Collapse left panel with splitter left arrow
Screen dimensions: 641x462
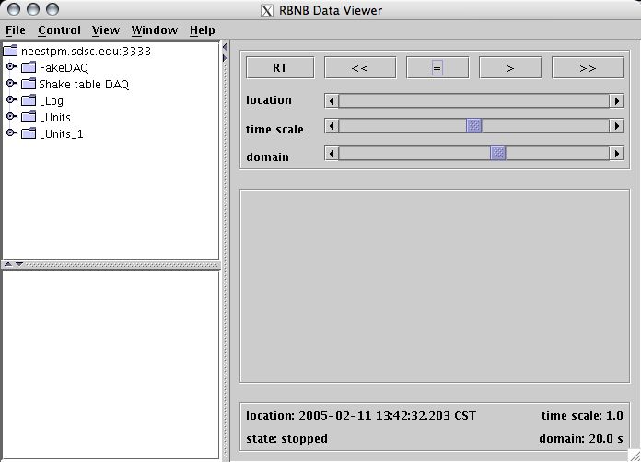click(x=225, y=47)
